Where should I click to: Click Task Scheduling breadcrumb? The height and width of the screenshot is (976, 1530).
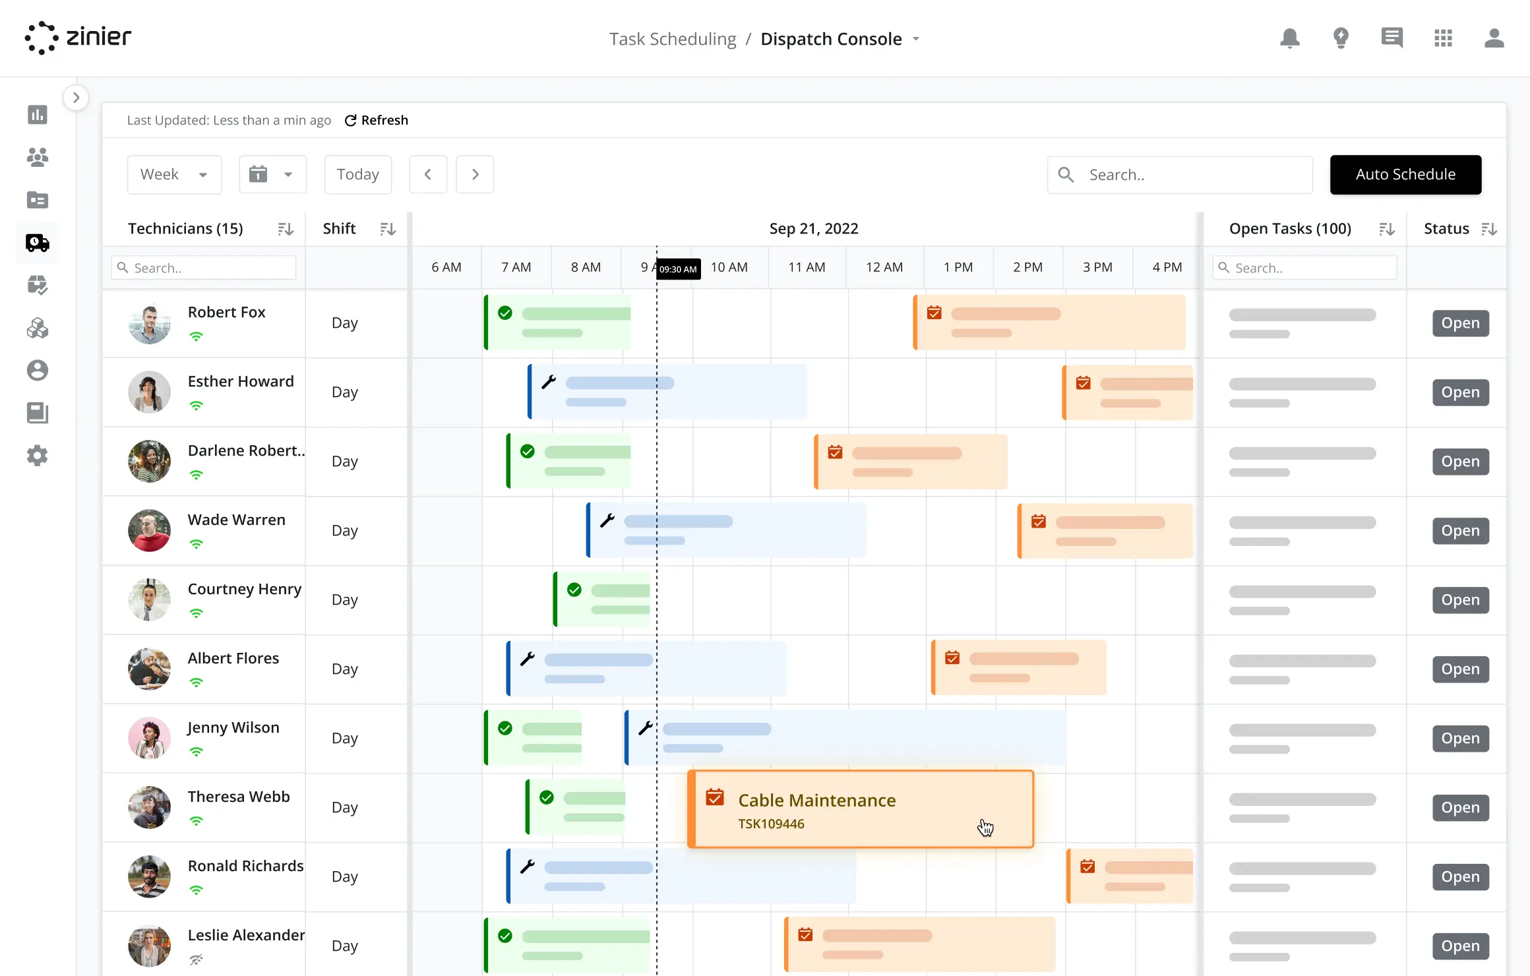point(673,39)
